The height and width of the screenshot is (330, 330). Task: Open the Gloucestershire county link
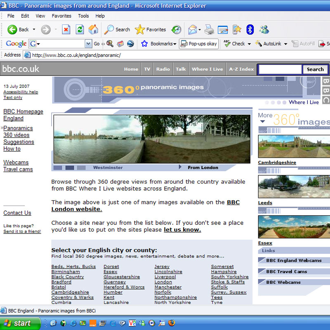tap(123, 277)
